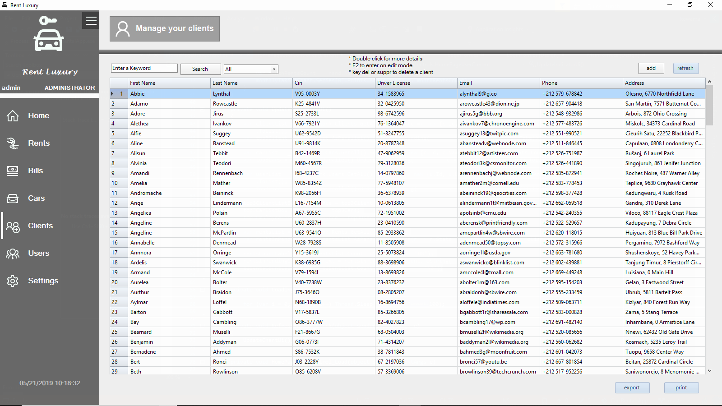Click the table scrollbar down arrow
The image size is (722, 406).
(x=709, y=371)
